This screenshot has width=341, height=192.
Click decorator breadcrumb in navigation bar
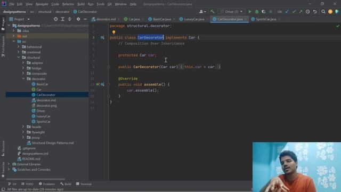coord(62,12)
